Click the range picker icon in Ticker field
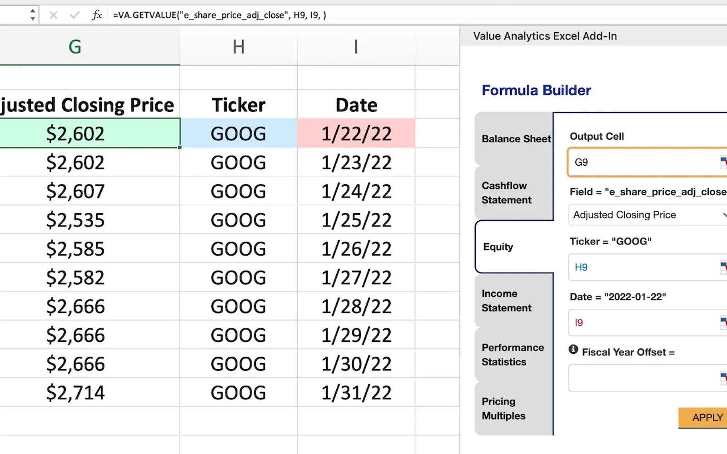 point(723,267)
